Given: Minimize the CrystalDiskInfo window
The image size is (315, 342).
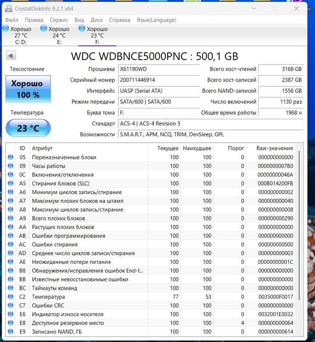Looking at the screenshot, I should click(x=254, y=9).
